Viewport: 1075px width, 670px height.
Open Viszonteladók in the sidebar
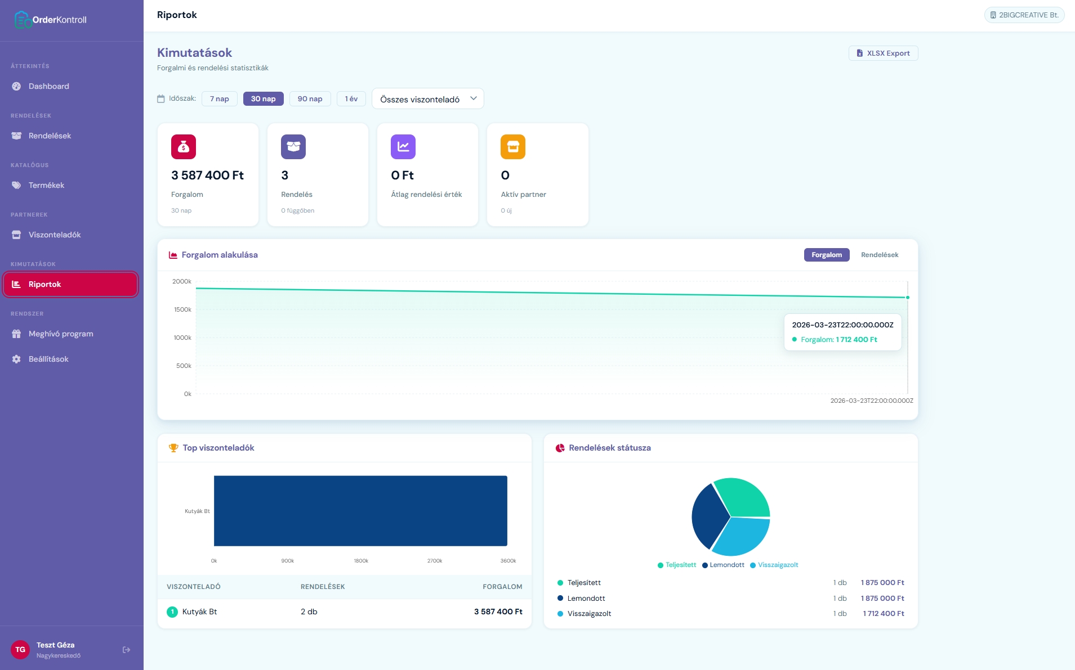pos(55,235)
